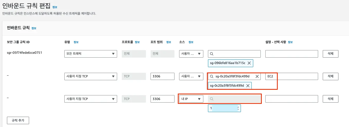Clear the sg-0c20a3f8f3fdc499d search field text

click(257, 76)
